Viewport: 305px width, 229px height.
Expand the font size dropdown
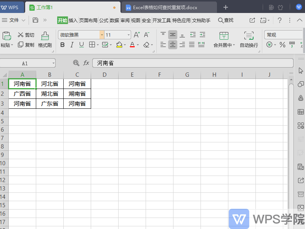(x=128, y=35)
